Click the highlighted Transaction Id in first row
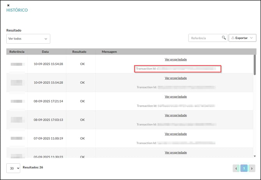Image resolution: width=261 pixels, height=180 pixels. pos(178,69)
